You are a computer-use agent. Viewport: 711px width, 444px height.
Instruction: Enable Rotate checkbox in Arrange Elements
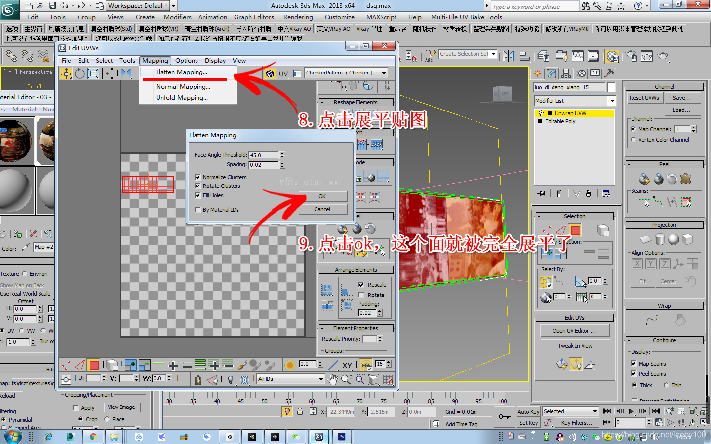coord(361,295)
